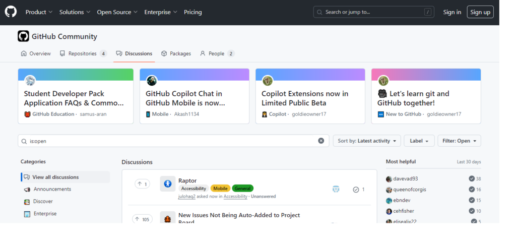Image resolution: width=516 pixels, height=245 pixels.
Task: Click the Copilot Extensions card author avatar
Action: point(268,81)
